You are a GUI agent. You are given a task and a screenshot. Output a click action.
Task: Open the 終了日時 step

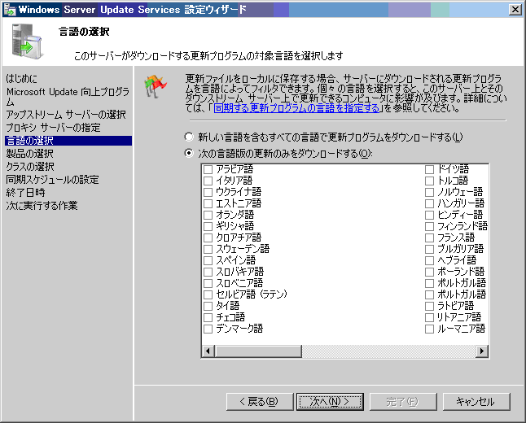(x=25, y=193)
